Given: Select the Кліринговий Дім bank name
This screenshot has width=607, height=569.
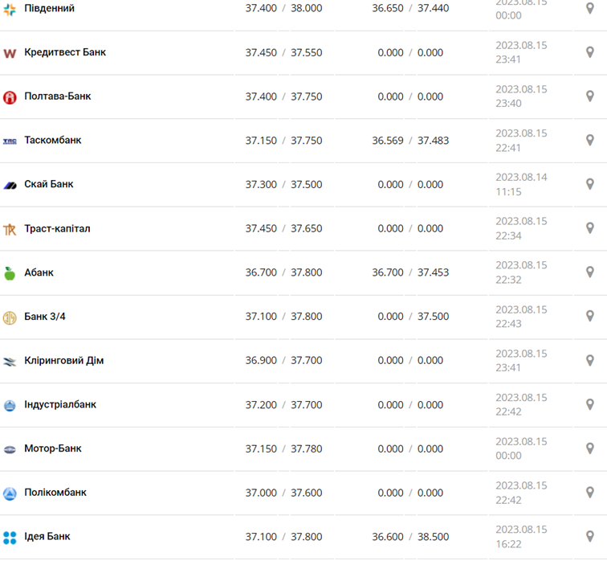Looking at the screenshot, I should tap(64, 360).
